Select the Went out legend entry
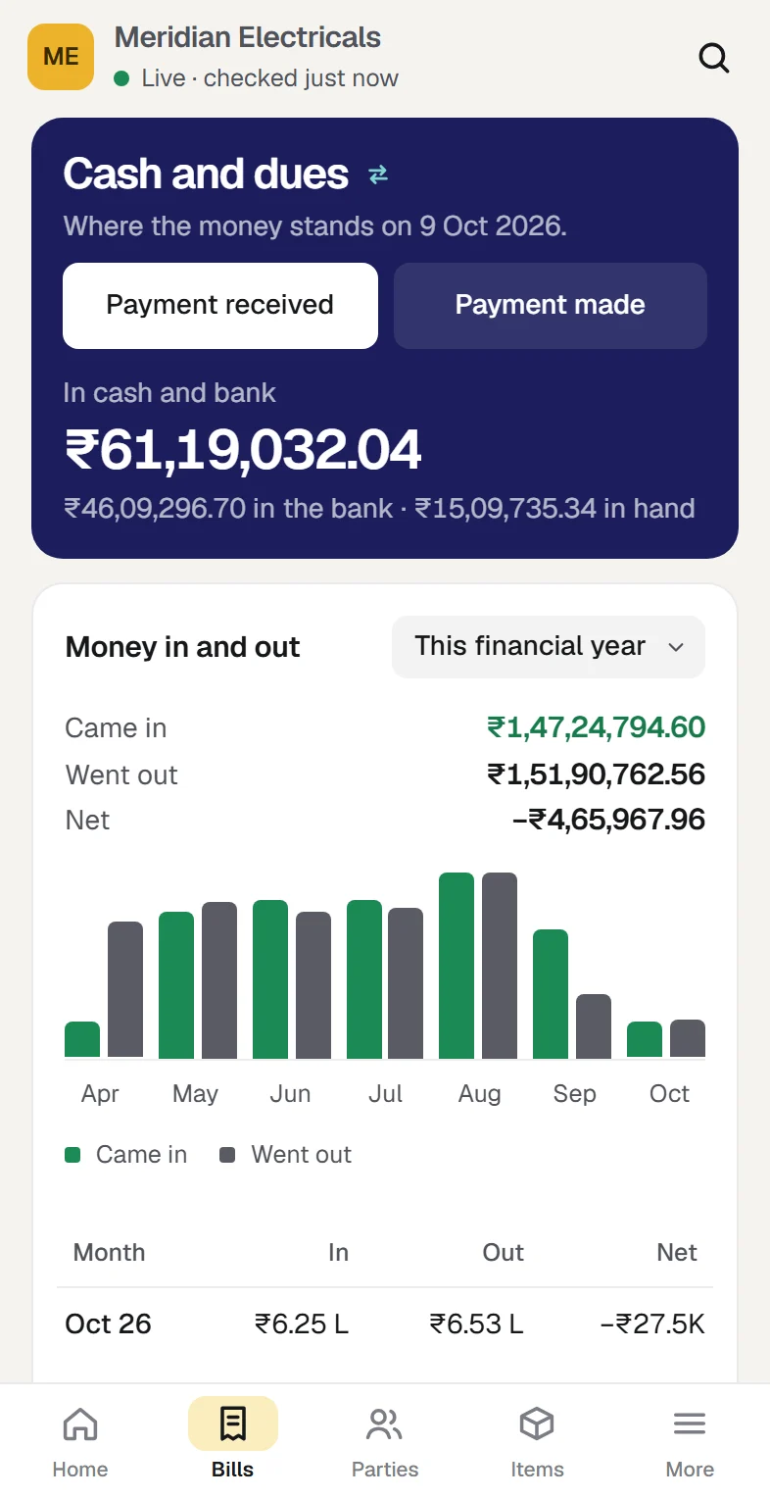This screenshot has height=1498, width=770. pyautogui.click(x=285, y=1155)
